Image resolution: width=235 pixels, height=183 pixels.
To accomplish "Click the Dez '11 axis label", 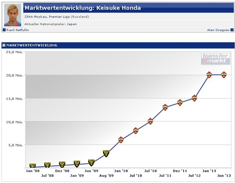I will point(180,171).
